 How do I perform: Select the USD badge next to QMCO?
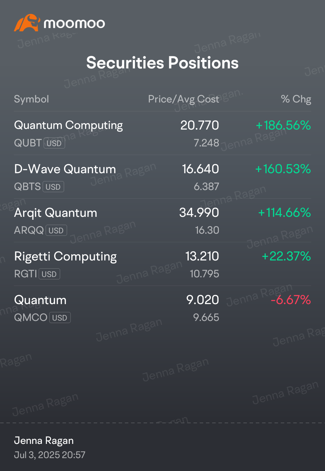pyautogui.click(x=60, y=318)
